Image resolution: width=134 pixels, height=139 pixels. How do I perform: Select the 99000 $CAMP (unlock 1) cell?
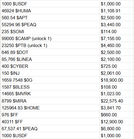pos(50,38)
